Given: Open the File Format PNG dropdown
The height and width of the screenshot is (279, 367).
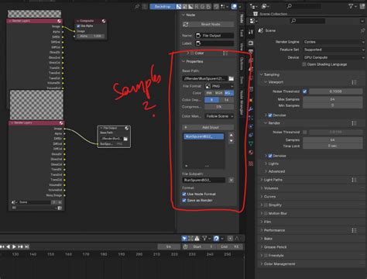Looking at the screenshot, I should [219, 86].
